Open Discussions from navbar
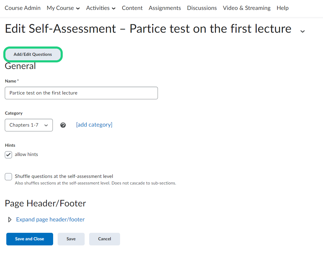The image size is (323, 255). click(x=202, y=8)
